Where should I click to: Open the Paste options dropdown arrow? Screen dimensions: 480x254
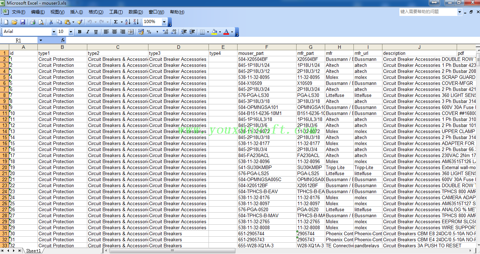pos(73,22)
